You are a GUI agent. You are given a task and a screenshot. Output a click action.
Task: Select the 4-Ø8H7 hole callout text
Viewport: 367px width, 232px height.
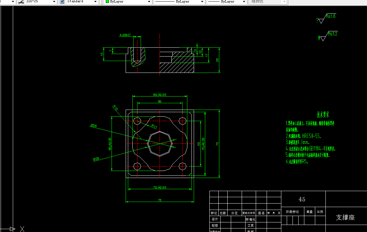tap(125, 35)
